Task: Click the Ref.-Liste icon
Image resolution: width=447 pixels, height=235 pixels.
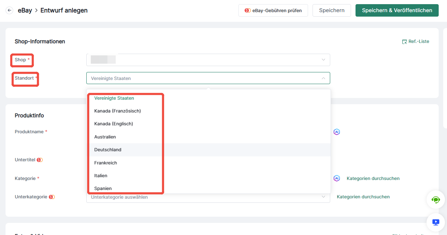Action: 404,42
